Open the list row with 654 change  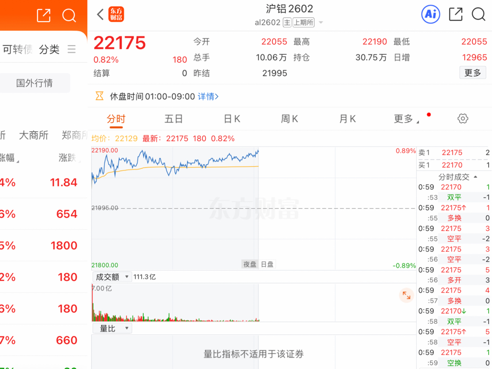click(44, 214)
